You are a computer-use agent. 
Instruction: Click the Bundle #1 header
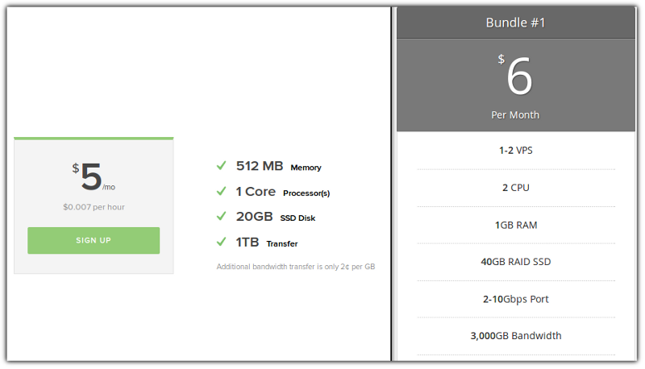pos(515,23)
